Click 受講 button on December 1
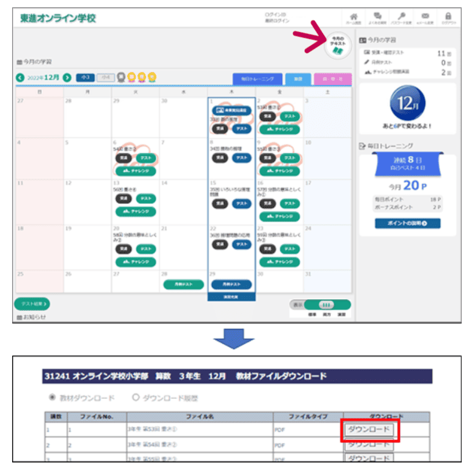Screen dimensions: 475x474 [220, 129]
